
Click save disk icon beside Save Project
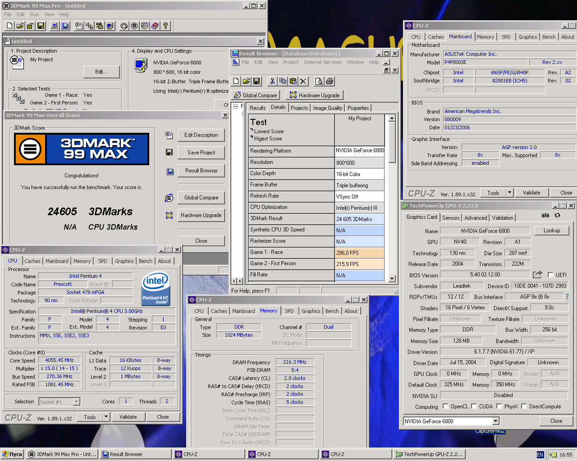pyautogui.click(x=169, y=153)
